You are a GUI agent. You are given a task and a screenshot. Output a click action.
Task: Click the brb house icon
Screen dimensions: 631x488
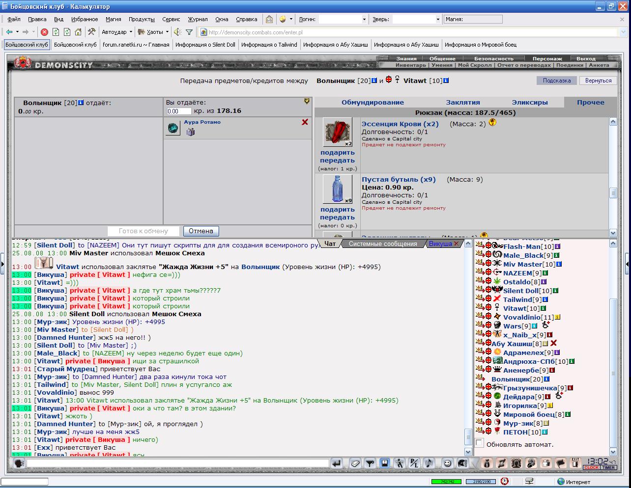[269, 19]
